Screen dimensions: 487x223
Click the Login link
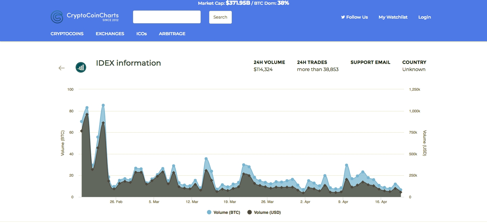(425, 17)
